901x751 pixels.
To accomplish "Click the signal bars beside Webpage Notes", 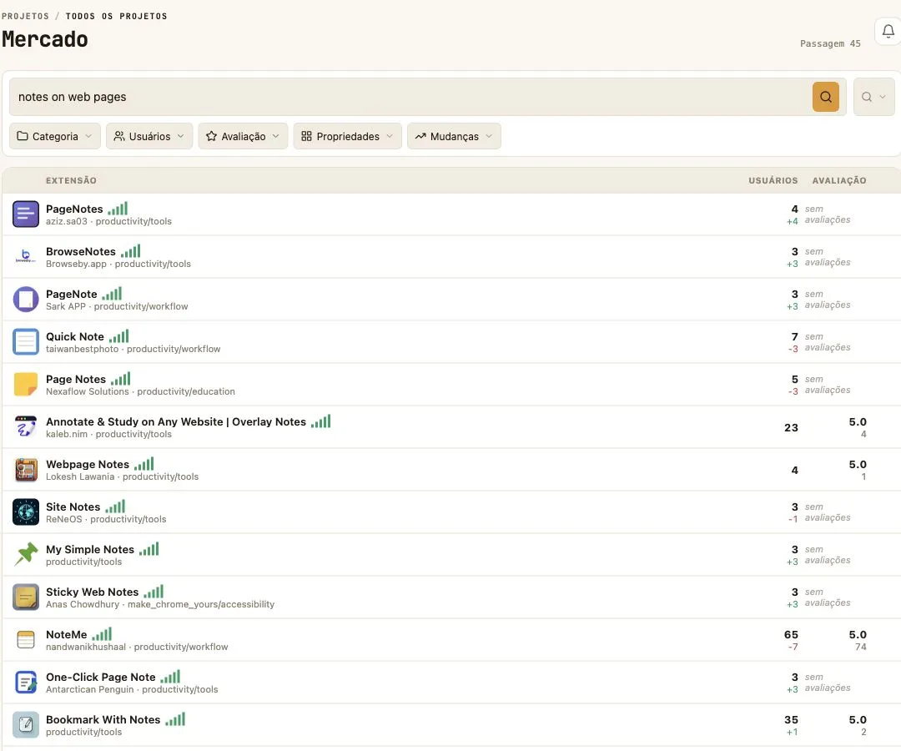I will point(143,464).
